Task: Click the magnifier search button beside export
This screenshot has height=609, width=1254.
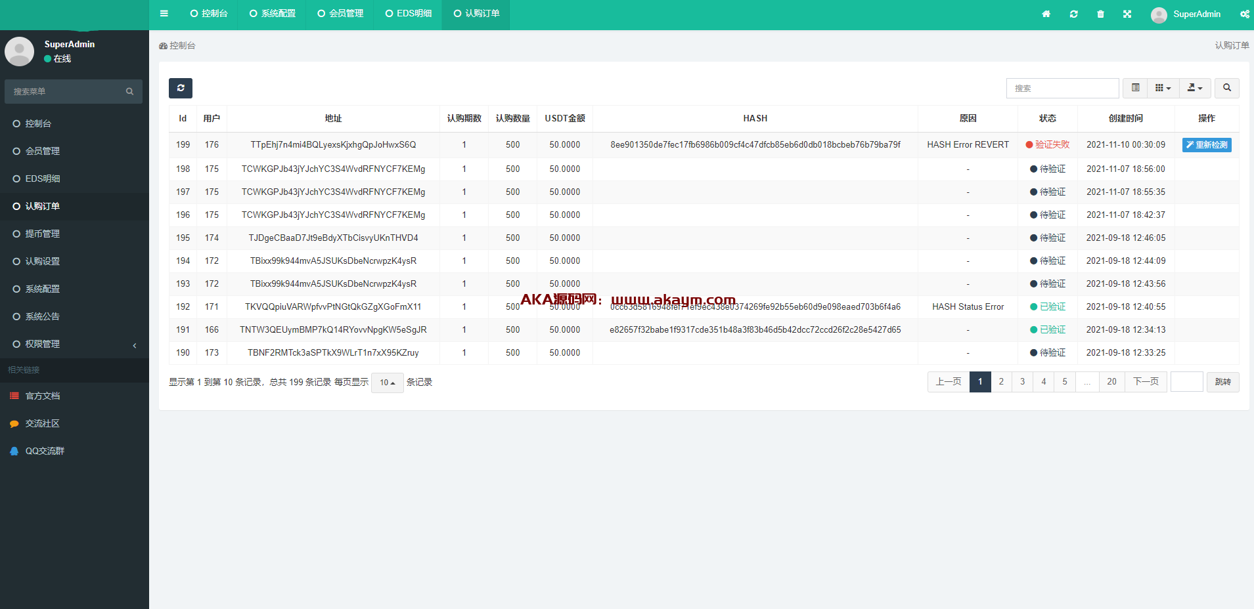Action: [1226, 88]
